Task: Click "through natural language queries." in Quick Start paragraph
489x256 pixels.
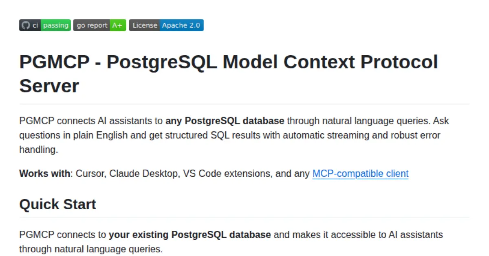Action: click(90, 249)
